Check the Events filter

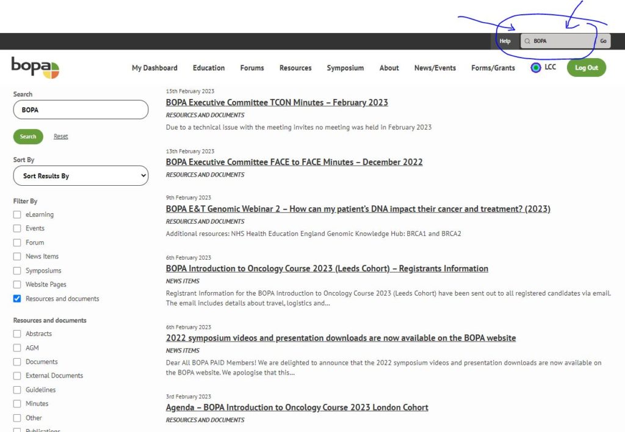pyautogui.click(x=16, y=229)
